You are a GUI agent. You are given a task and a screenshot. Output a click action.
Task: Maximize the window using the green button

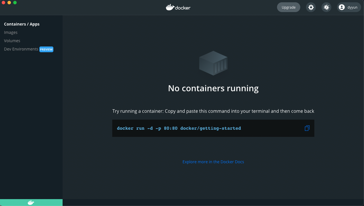click(15, 3)
